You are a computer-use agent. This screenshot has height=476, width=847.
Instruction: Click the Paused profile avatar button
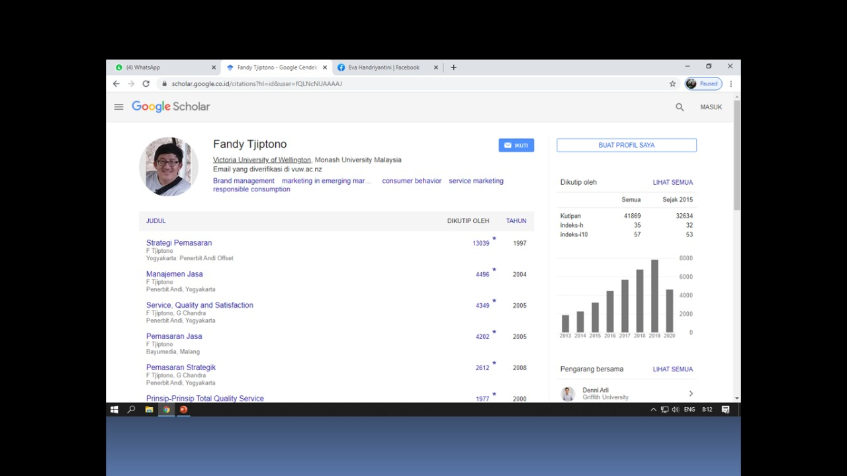703,84
